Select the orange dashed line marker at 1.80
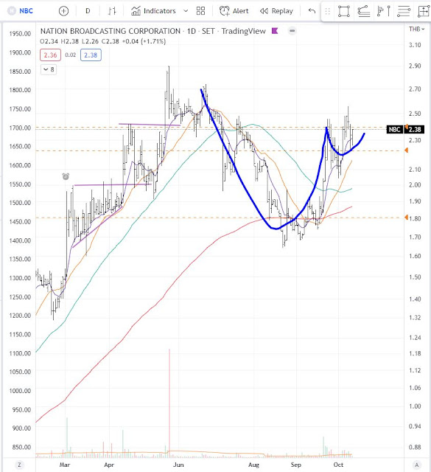 pyautogui.click(x=406, y=218)
